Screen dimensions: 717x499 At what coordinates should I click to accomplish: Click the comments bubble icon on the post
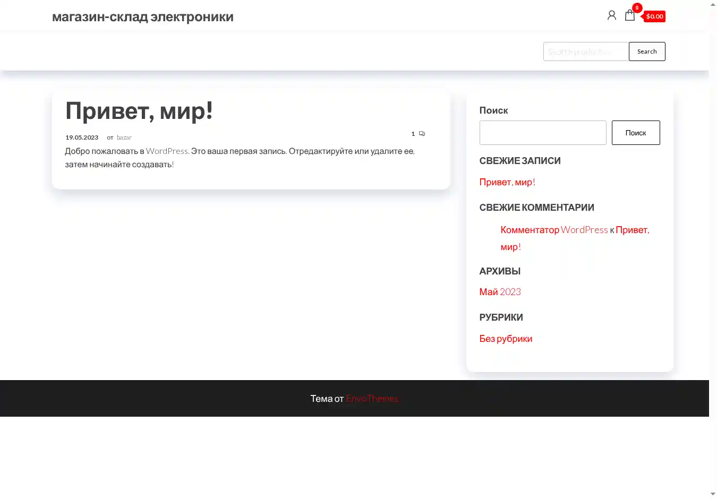[x=422, y=134]
